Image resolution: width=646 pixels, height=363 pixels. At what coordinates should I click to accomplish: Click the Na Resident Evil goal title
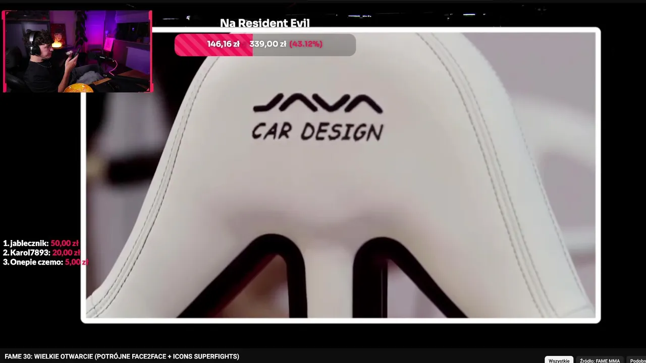(264, 23)
